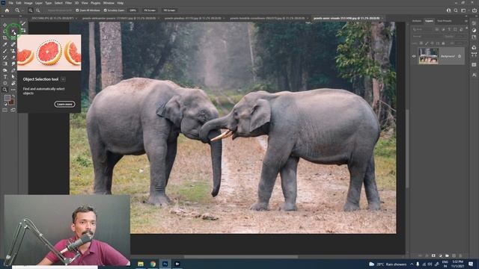Toggle Quick Mask mode
479x269 pixels.
pos(5,110)
